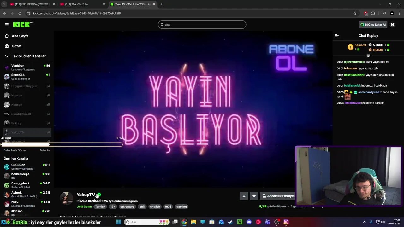The image size is (404, 227).
Task: Click top gifter nanisoff in leaderboard
Action: (x=360, y=45)
